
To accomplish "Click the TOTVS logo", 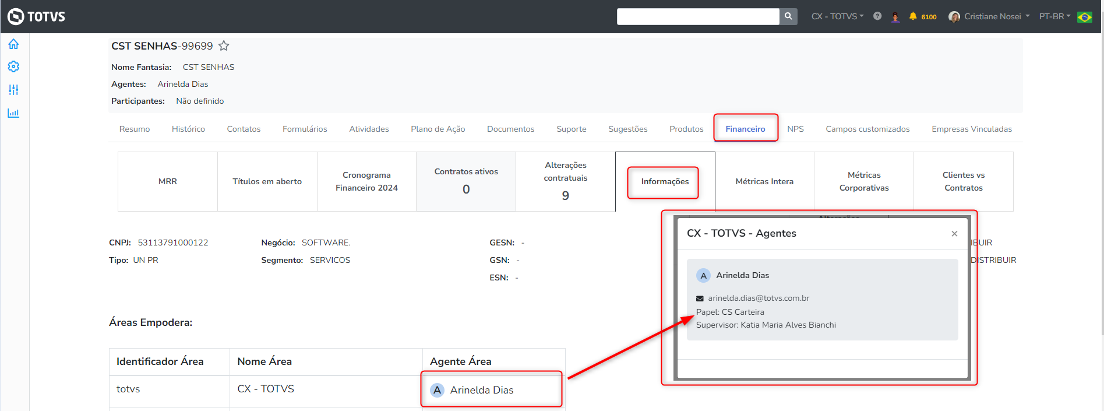I will 36,16.
